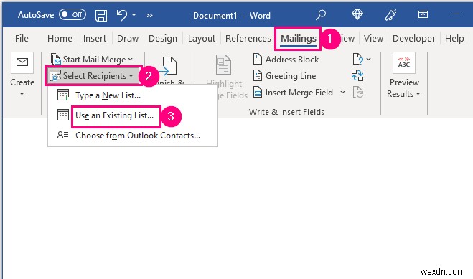The image size is (473, 279).
Task: Minimize the Word window
Action: point(456,14)
